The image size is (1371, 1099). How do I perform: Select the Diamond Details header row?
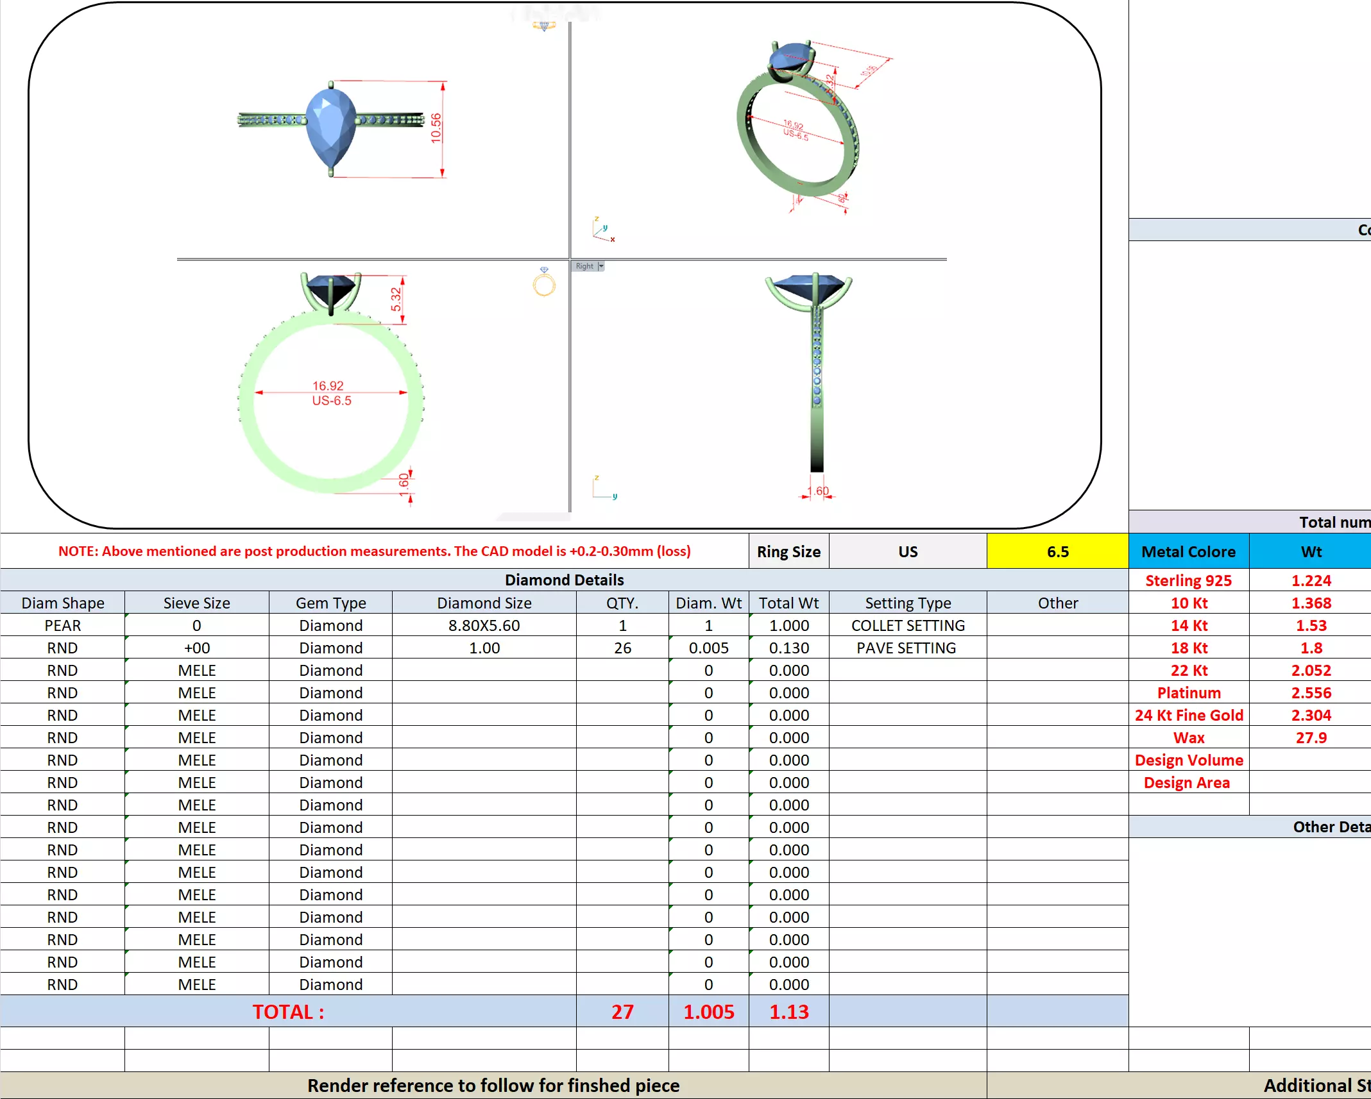coord(564,580)
